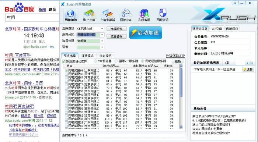
Task: Check node 网吧奖励67 (河南多线2)
Action: click(x=66, y=78)
